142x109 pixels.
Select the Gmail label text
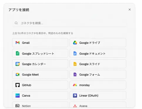pyautogui.click(x=26, y=43)
